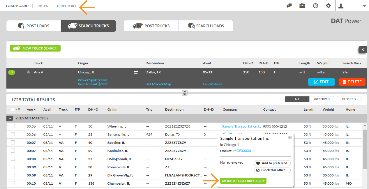Click the user profile silhouette icon
Viewport: 369px width, 189px height.
pos(341,6)
